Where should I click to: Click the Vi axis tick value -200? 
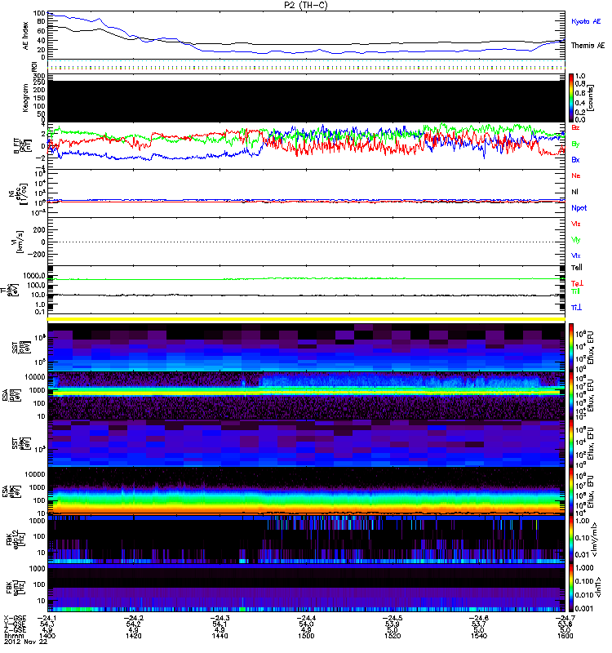pos(37,254)
